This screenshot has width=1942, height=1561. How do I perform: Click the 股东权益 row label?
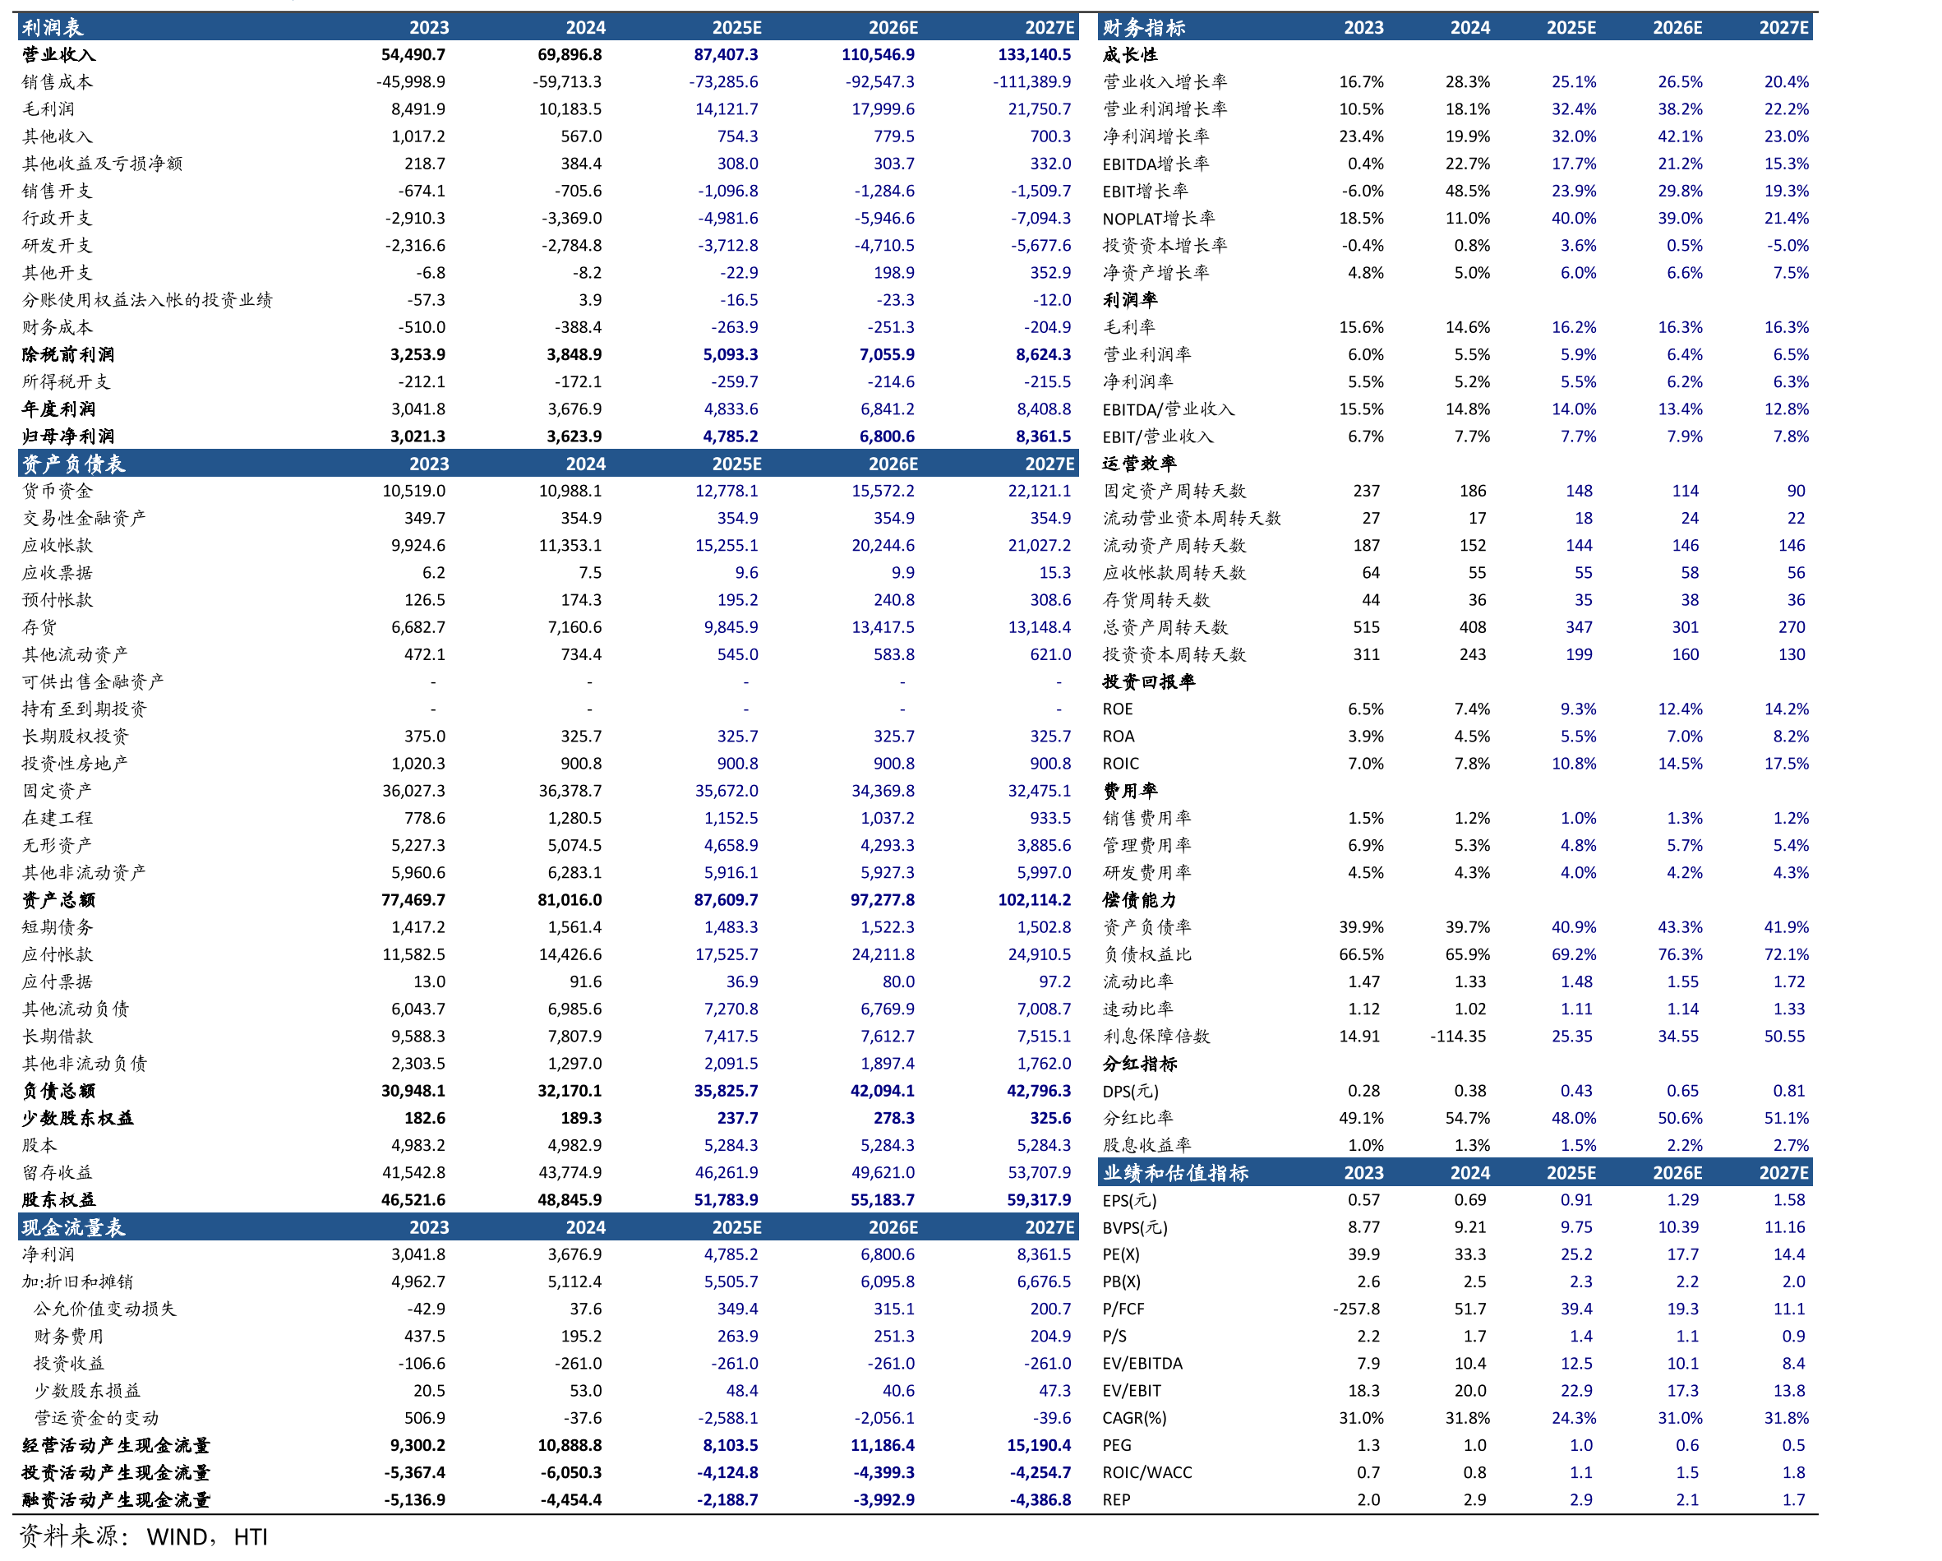(x=58, y=1200)
